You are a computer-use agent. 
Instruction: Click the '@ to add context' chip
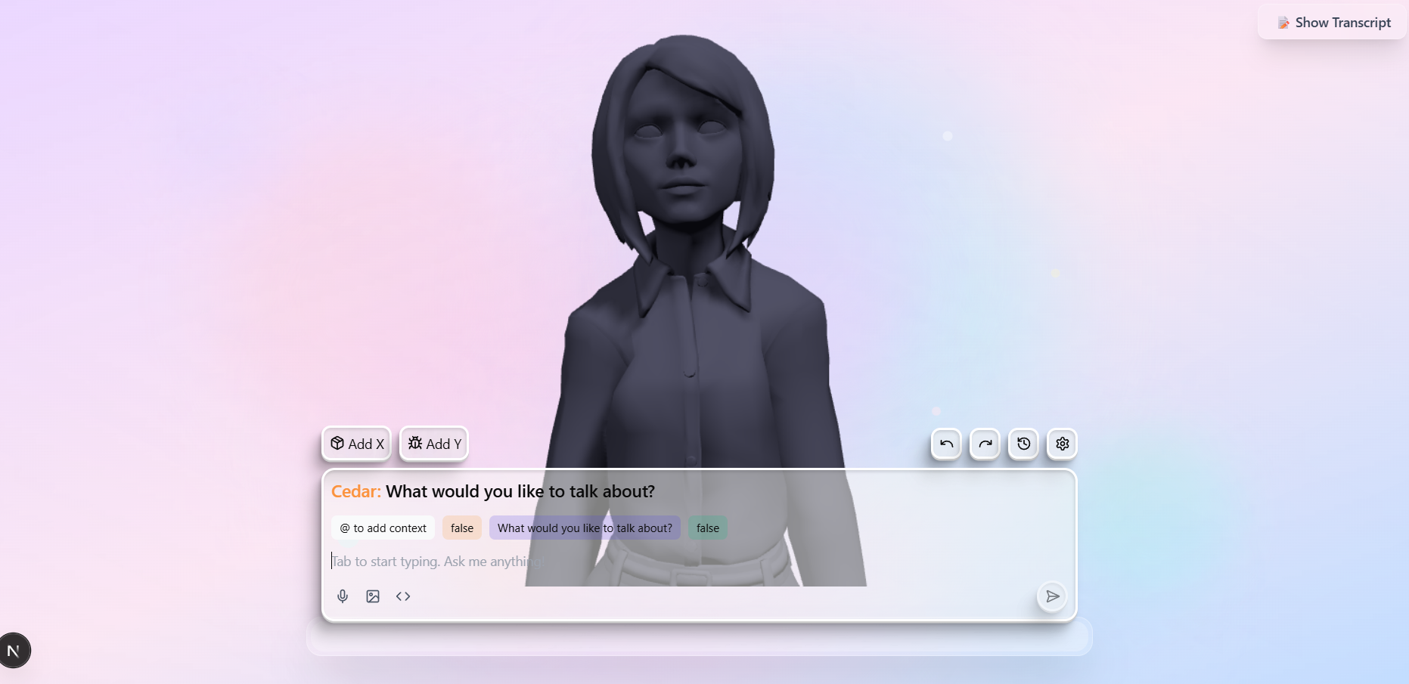383,528
